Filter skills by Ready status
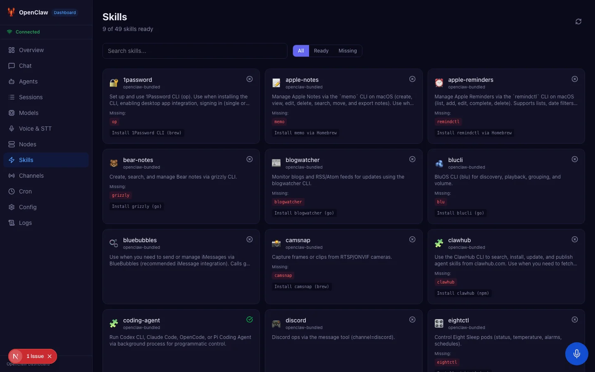 (321, 50)
